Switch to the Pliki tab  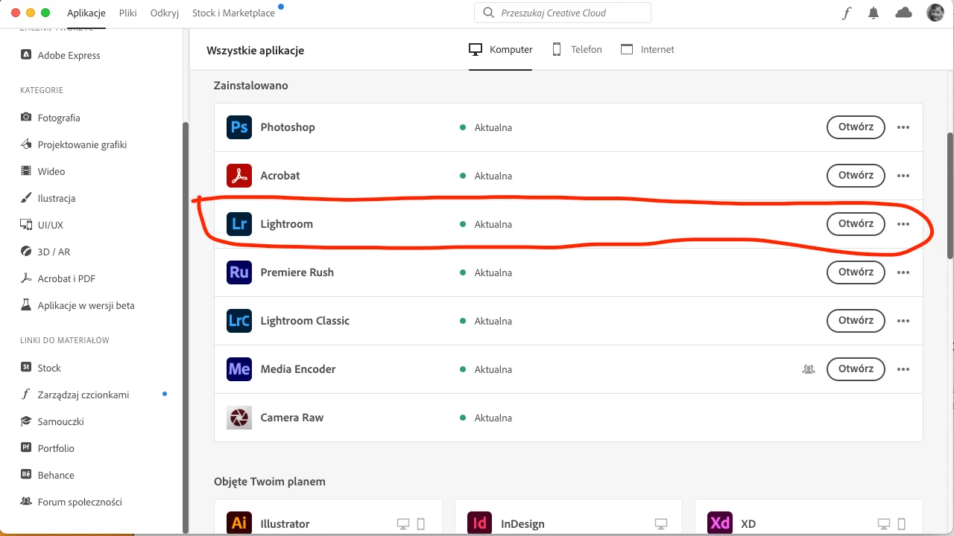pos(128,13)
